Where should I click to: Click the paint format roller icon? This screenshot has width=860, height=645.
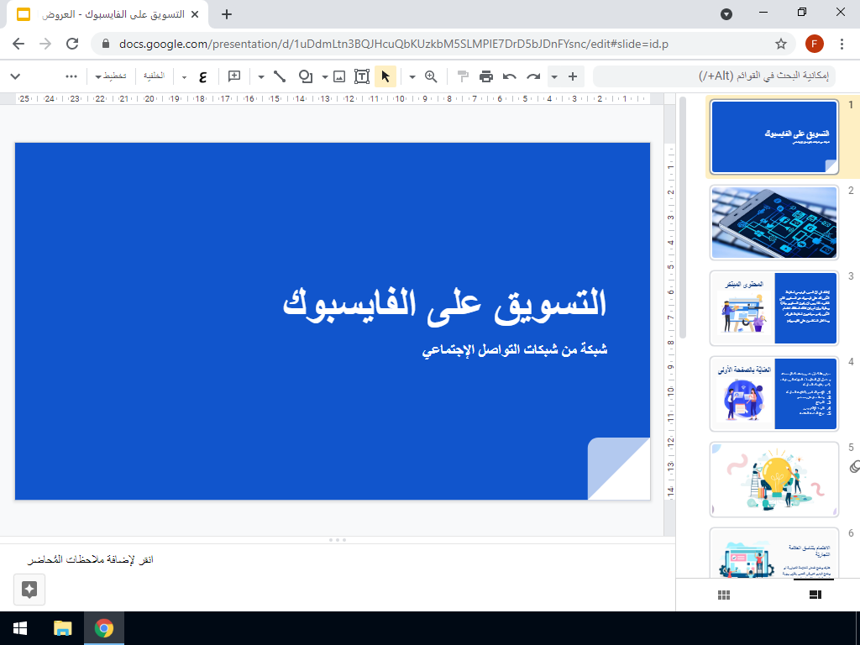tap(463, 76)
